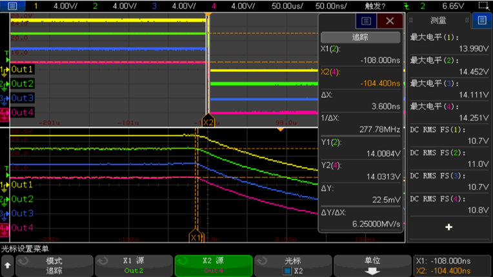Click the left drag grip of 测量 panel
This screenshot has width=493, height=277.
(410, 21)
